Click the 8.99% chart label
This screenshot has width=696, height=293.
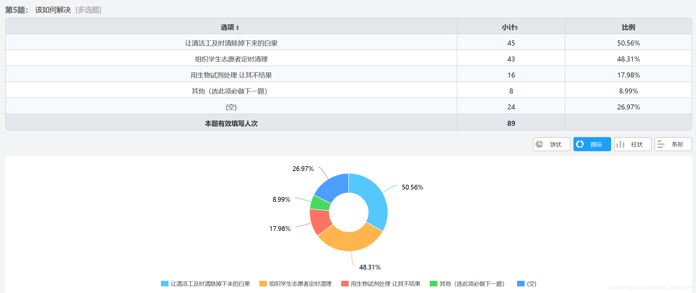point(281,200)
